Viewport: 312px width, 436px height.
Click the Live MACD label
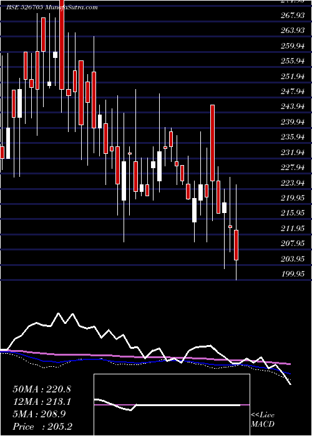tap(263, 420)
